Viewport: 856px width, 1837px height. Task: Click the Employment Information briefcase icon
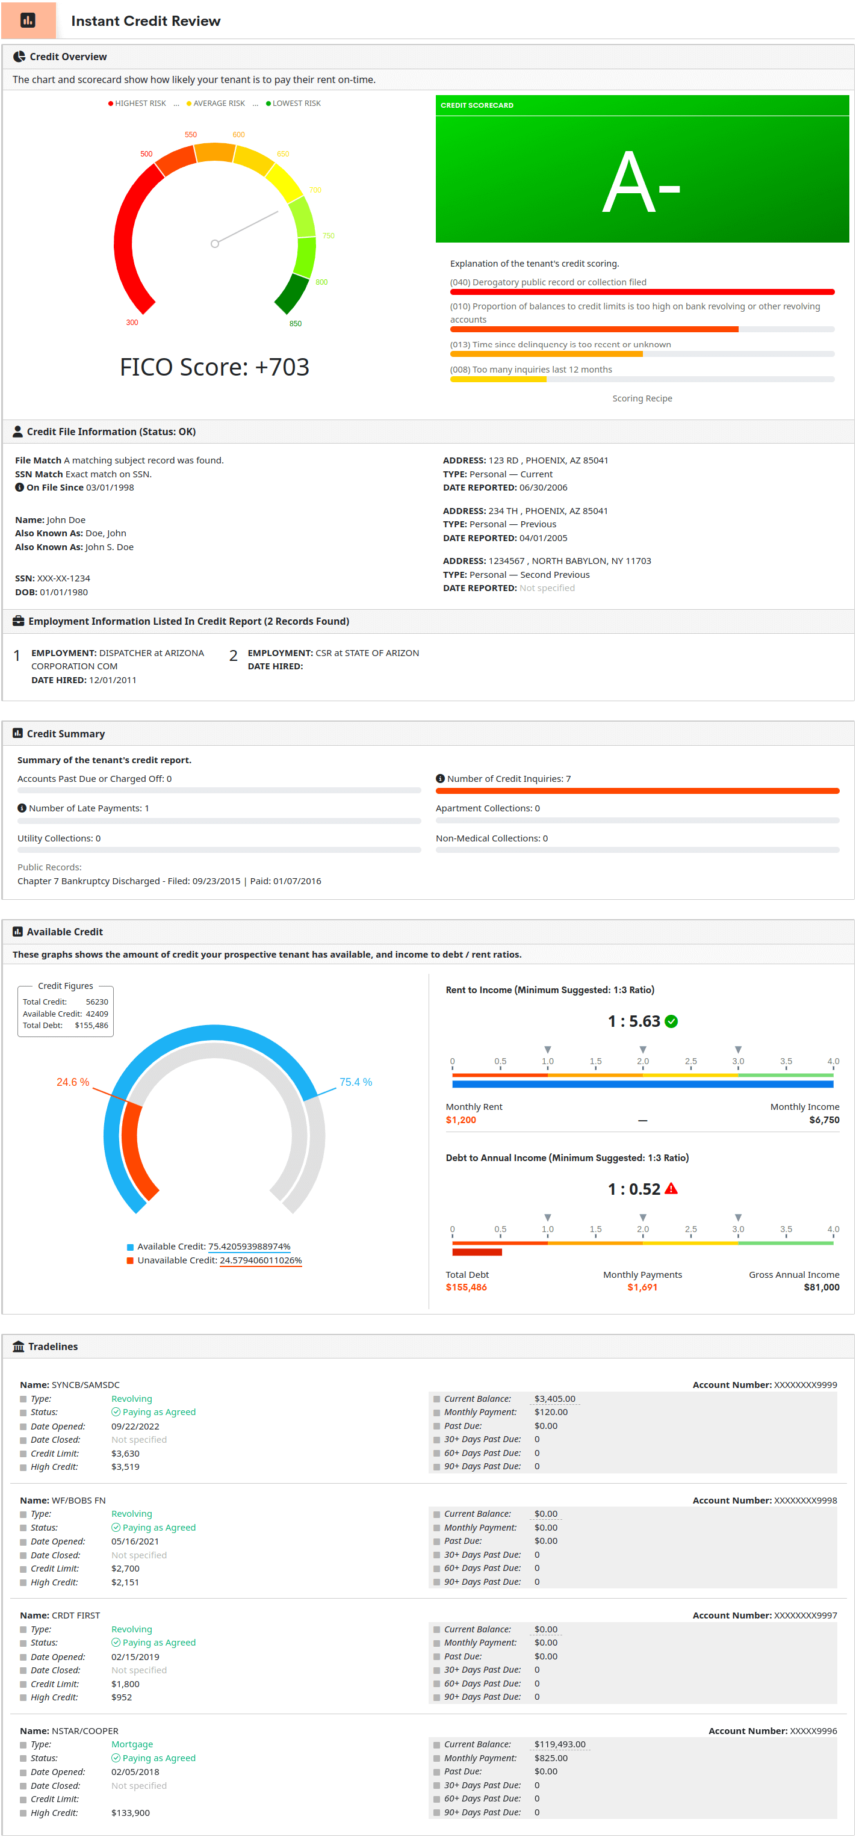tap(19, 621)
